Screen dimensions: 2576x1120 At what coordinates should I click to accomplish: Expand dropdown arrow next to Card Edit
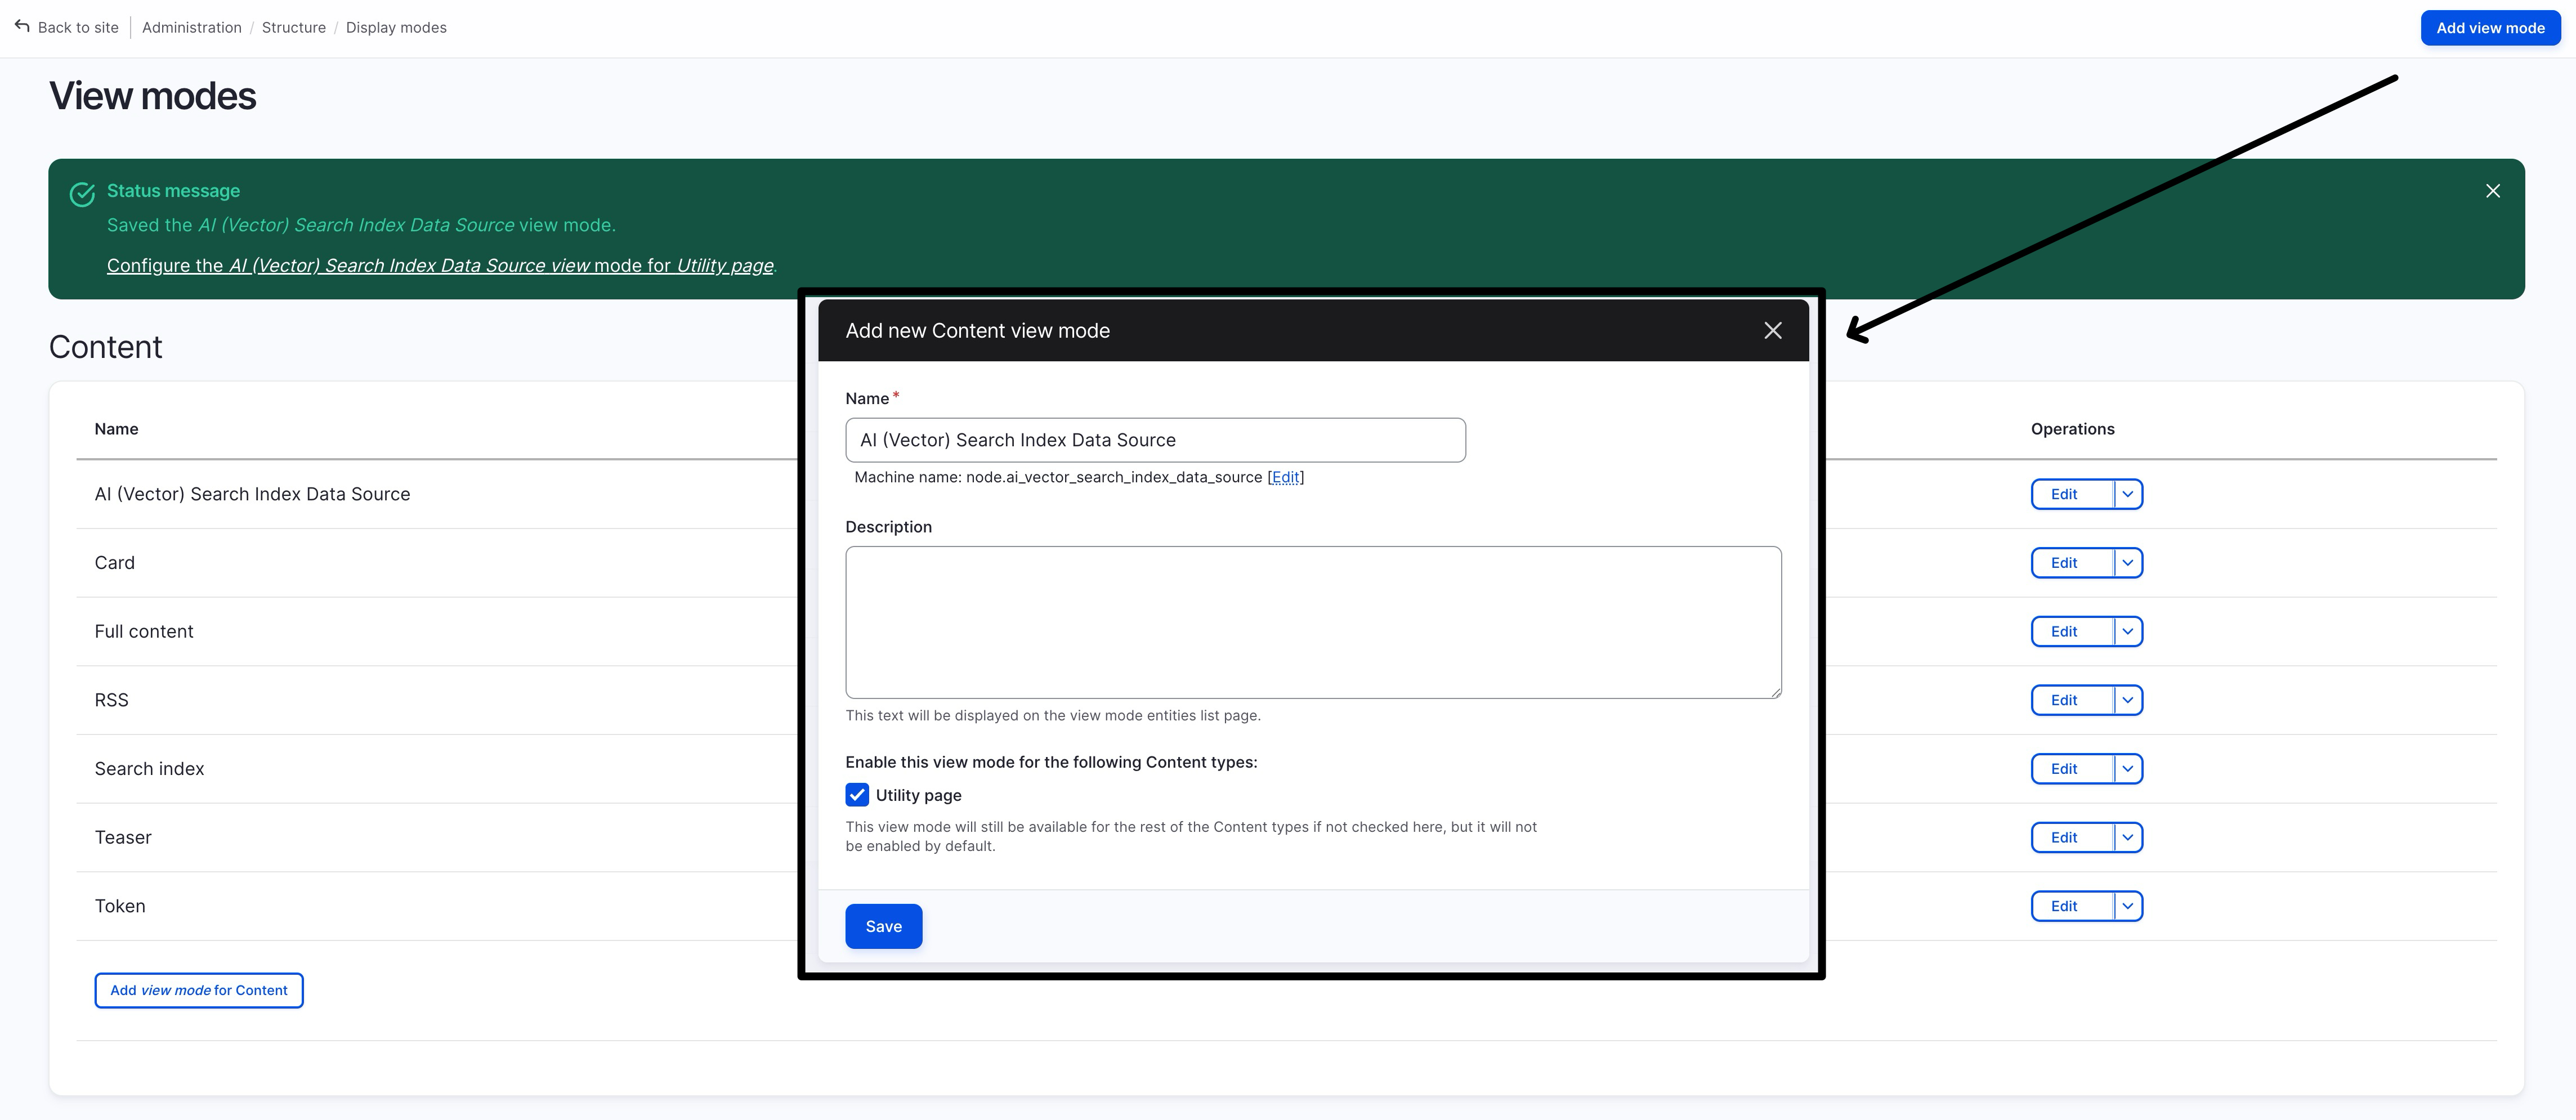tap(2128, 563)
